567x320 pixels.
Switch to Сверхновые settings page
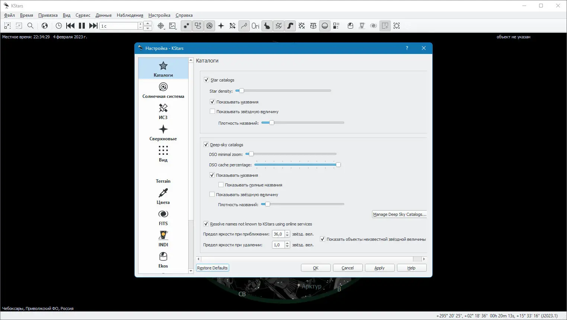coord(163,132)
